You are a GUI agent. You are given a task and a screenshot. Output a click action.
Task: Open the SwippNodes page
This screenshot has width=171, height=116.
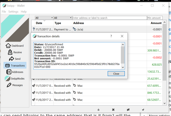coord(15,78)
